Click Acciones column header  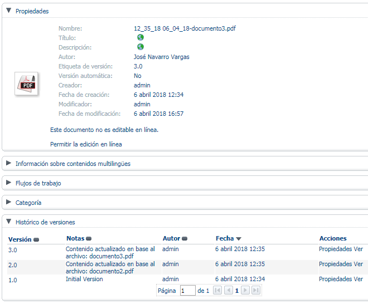(333, 238)
